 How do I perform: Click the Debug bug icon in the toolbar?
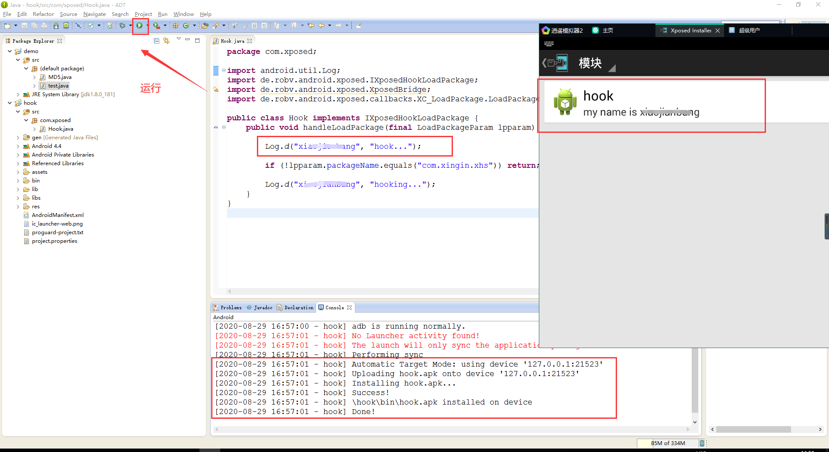123,26
